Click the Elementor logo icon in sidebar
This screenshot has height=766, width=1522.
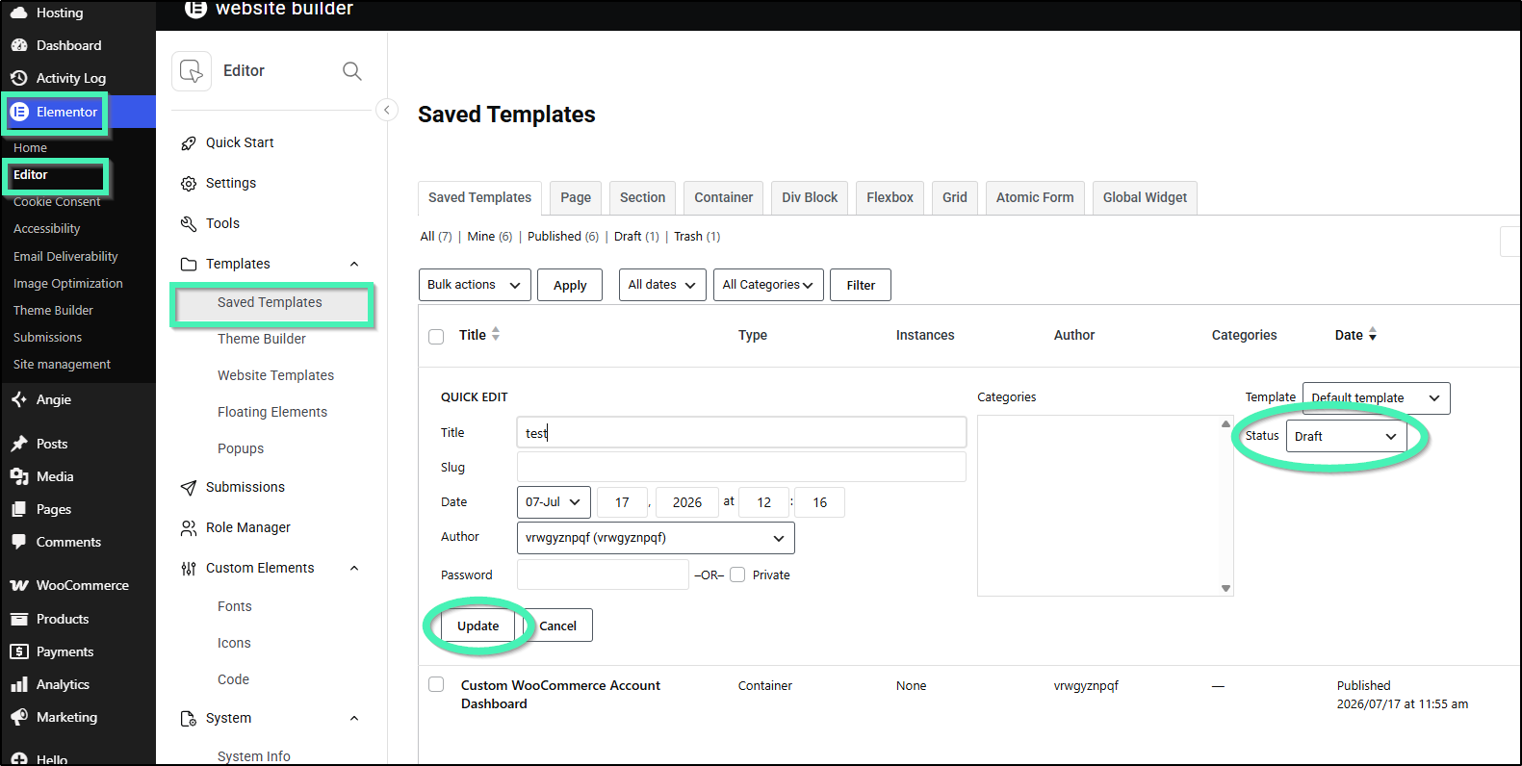click(x=19, y=112)
